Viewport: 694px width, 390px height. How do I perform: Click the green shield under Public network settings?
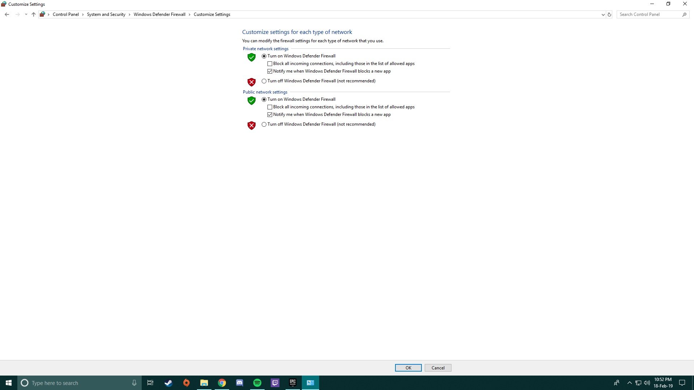(252, 100)
